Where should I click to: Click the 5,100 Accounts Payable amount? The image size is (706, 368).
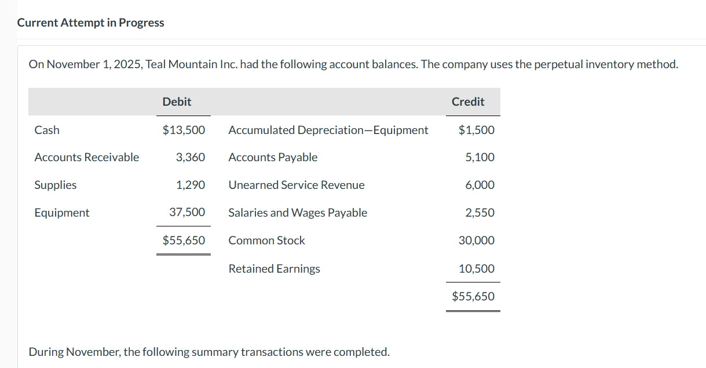pos(480,157)
